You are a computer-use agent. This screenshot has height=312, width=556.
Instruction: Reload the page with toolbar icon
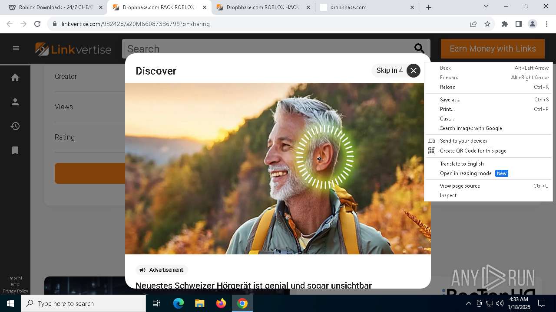tap(37, 24)
